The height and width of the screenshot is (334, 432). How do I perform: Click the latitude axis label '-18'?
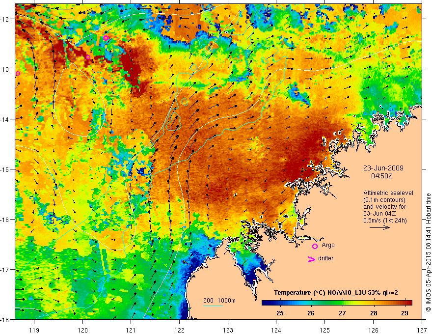pyautogui.click(x=5, y=320)
